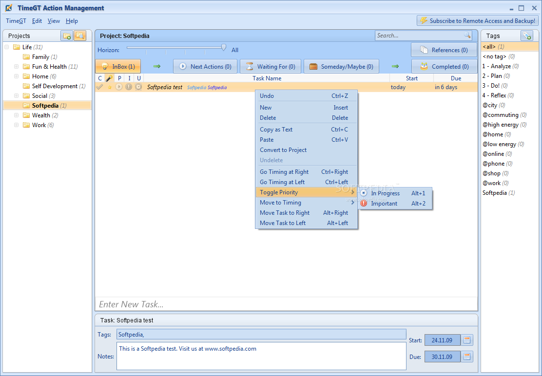
Task: Switch to Completed (0)
Action: (444, 66)
